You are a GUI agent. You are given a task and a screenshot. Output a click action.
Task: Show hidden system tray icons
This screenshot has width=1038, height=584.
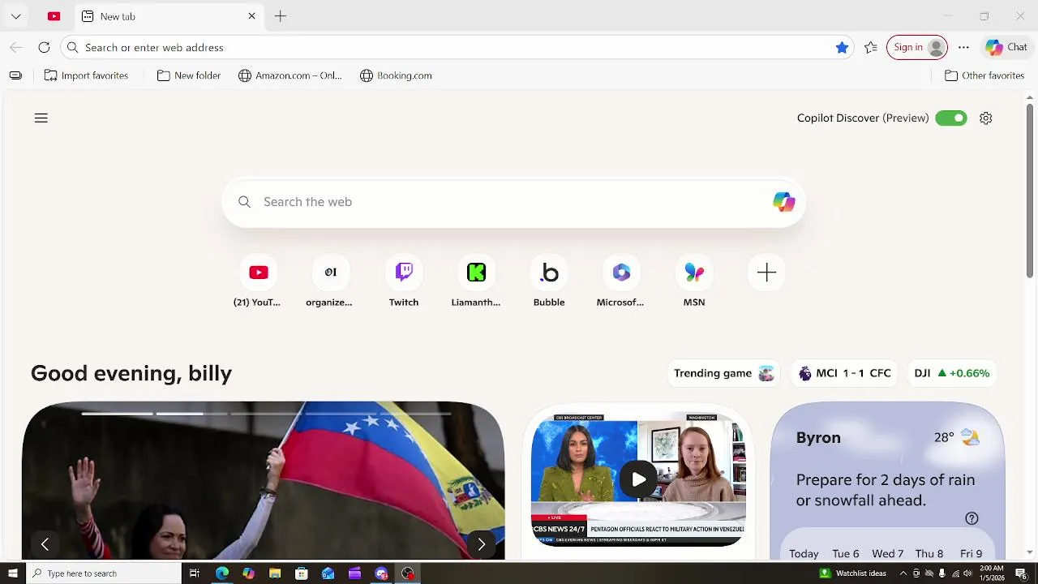coord(903,573)
